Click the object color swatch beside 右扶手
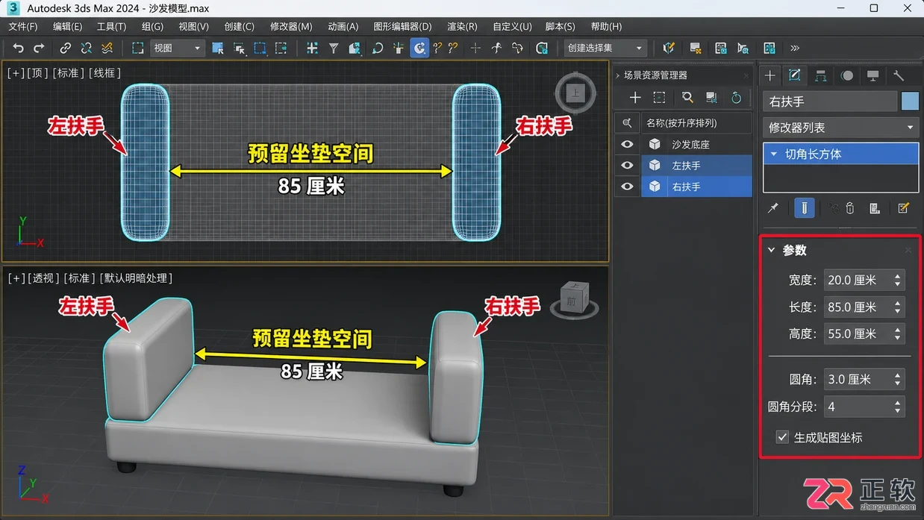 tap(910, 101)
